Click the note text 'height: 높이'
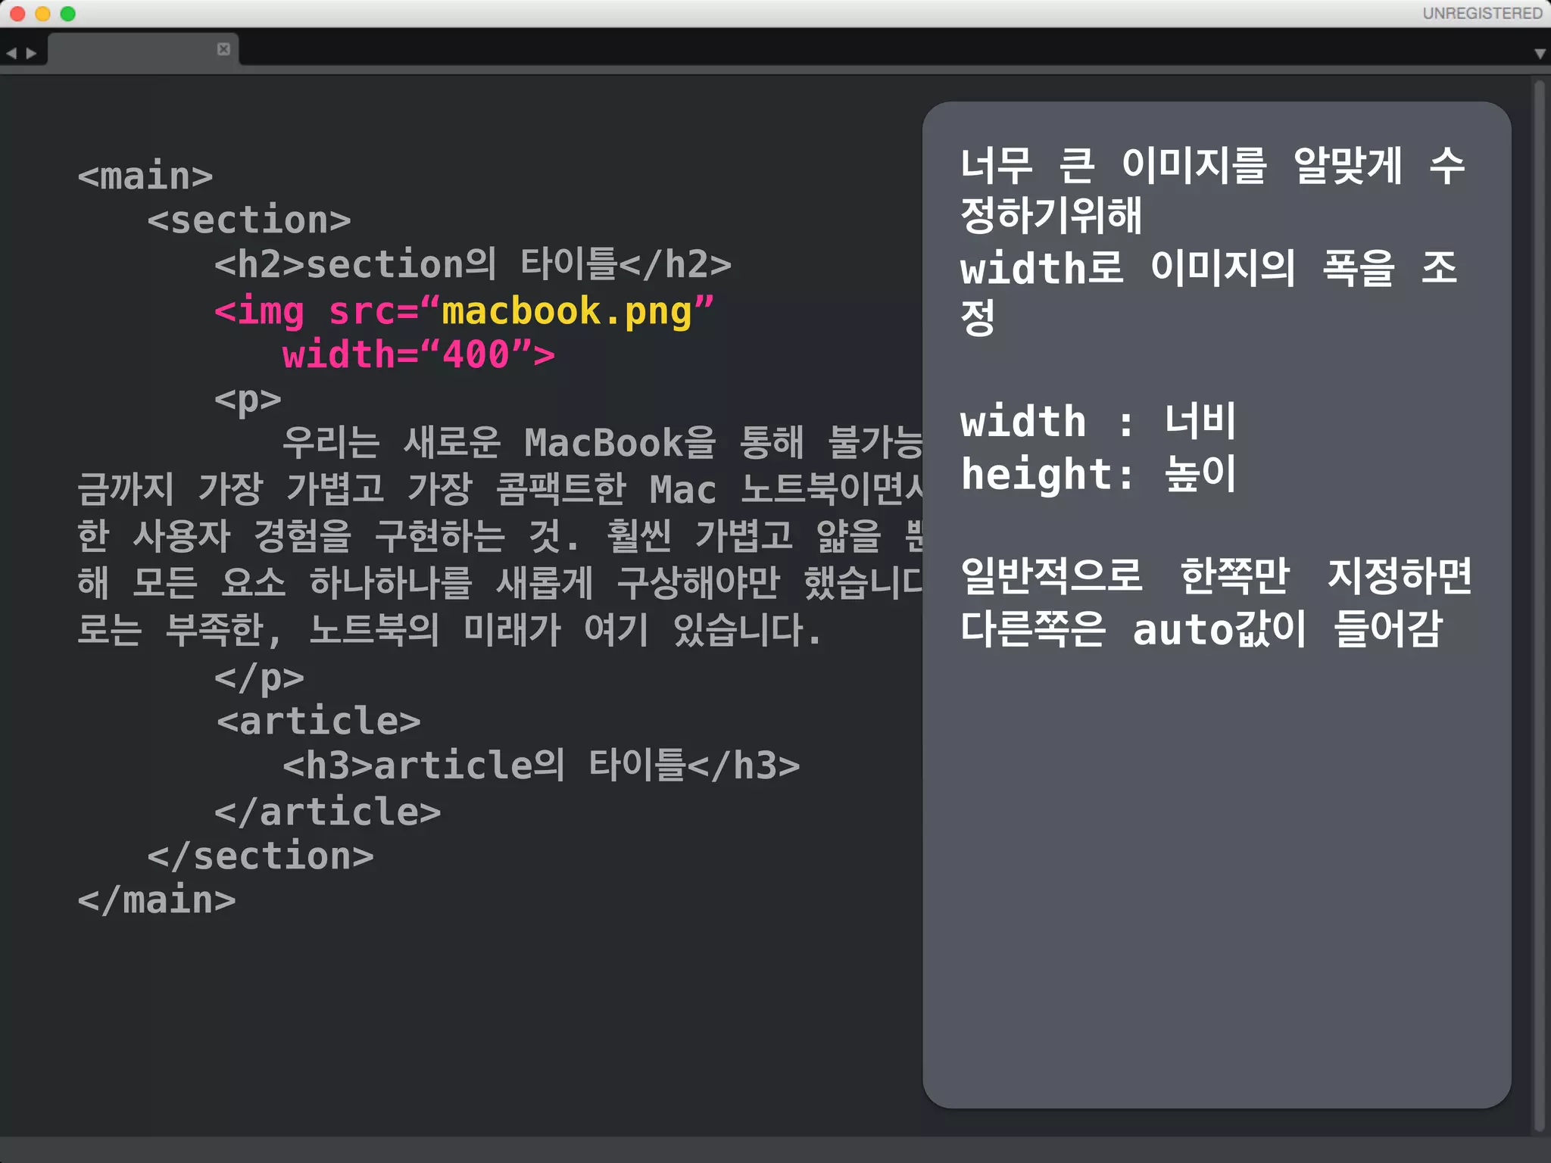The width and height of the screenshot is (1551, 1163). [1098, 474]
